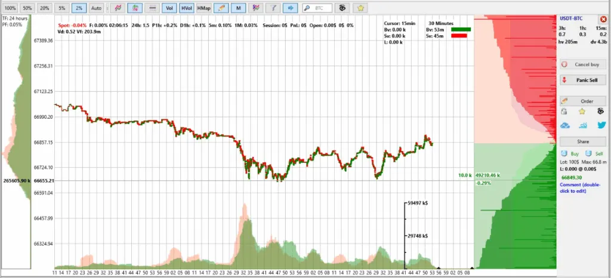
Task: Click the toolbar grip handle after Auto
Action: (107, 8)
